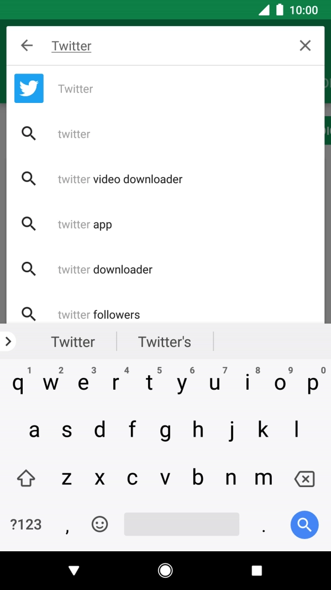Select the plain 'twitter' search suggestion
The height and width of the screenshot is (590, 331).
click(x=73, y=133)
